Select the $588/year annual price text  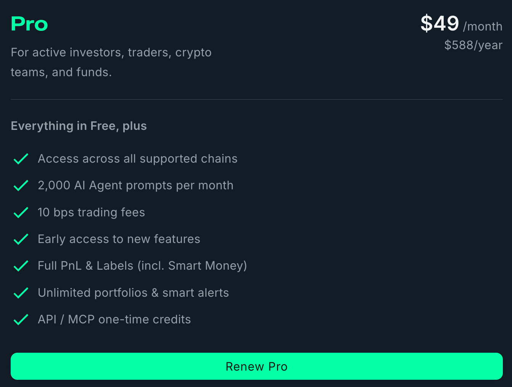point(473,45)
